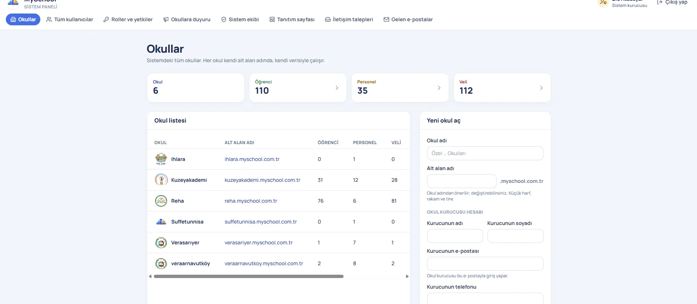Image resolution: width=697 pixels, height=304 pixels.
Task: Expand the Öğrenci card chevron
Action: coord(337,88)
